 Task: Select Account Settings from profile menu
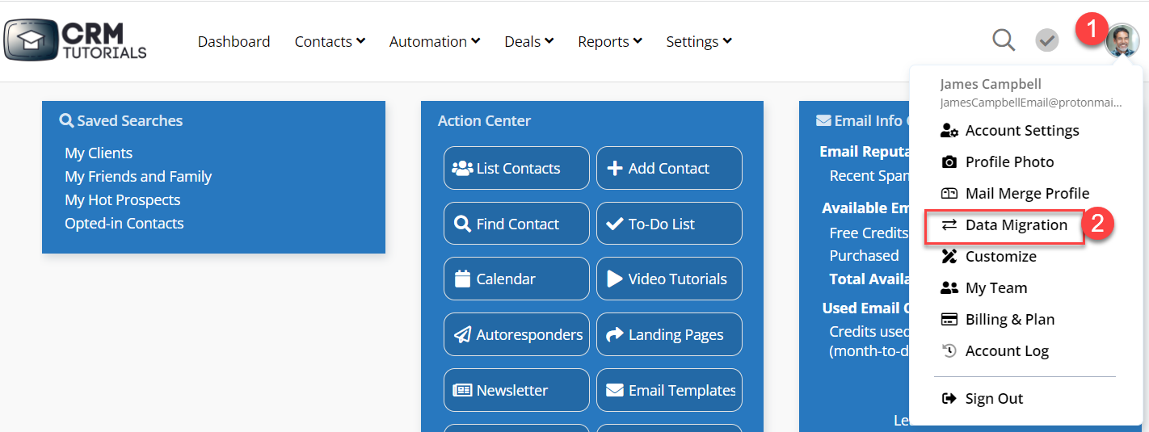click(x=1022, y=131)
